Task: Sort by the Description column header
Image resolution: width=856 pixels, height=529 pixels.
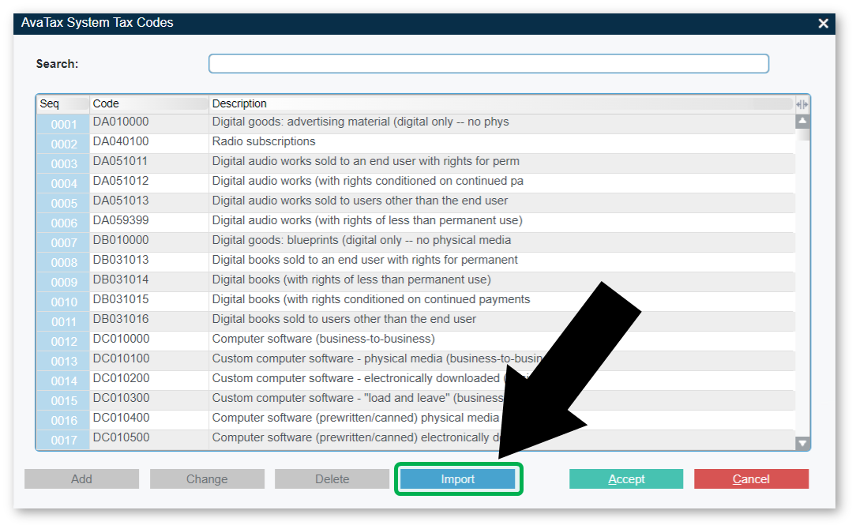Action: tap(501, 103)
